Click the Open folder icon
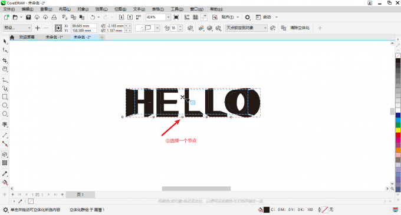Image resolution: width=401 pixels, height=215 pixels. click(x=15, y=17)
